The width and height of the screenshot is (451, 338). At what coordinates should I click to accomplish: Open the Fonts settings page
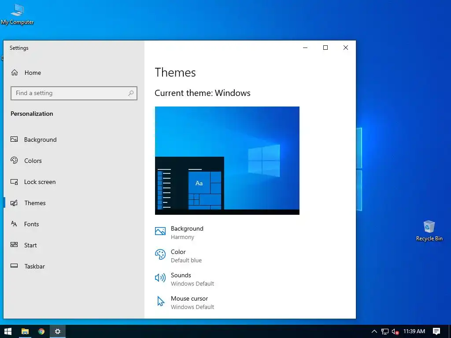pos(74,224)
